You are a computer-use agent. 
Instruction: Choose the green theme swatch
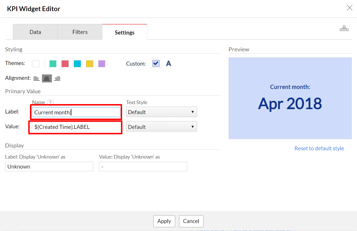coord(53,64)
